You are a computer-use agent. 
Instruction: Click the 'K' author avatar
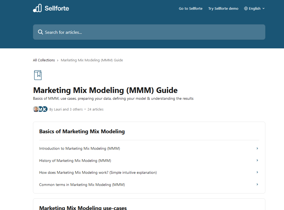coord(45,109)
